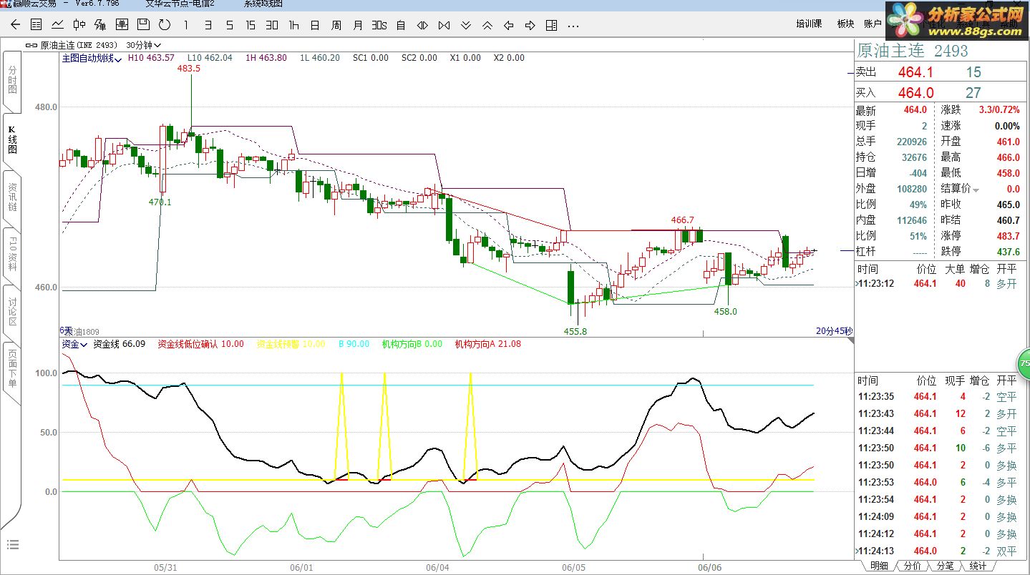Image resolution: width=1030 pixels, height=575 pixels.
Task: Expand the 结算价 dropdown arrow
Action: (976, 190)
